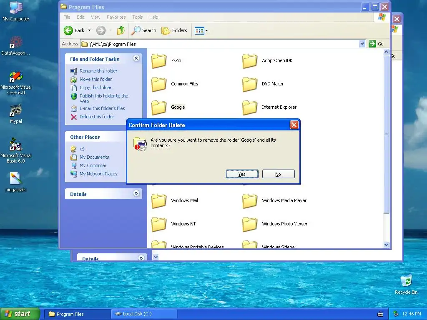Switch to Local Disk (C:) taskbar button

click(x=144, y=314)
